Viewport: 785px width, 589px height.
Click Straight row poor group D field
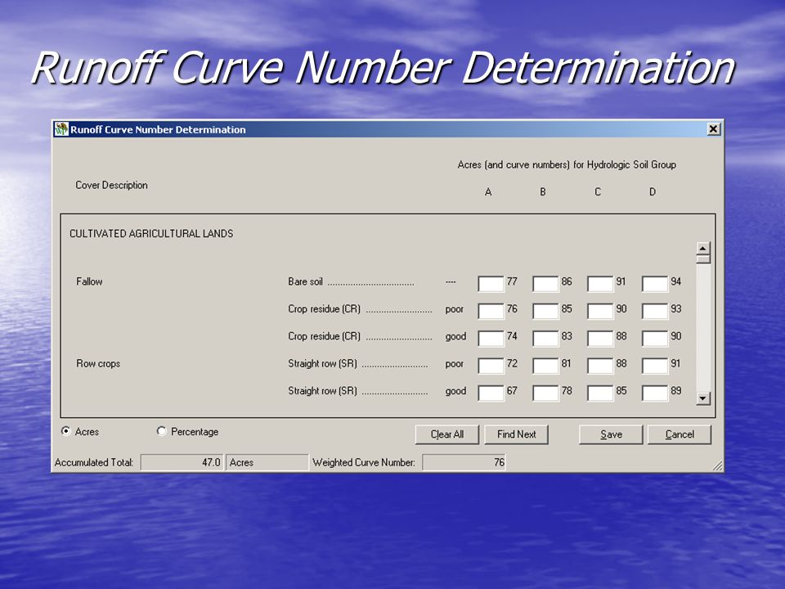[655, 366]
